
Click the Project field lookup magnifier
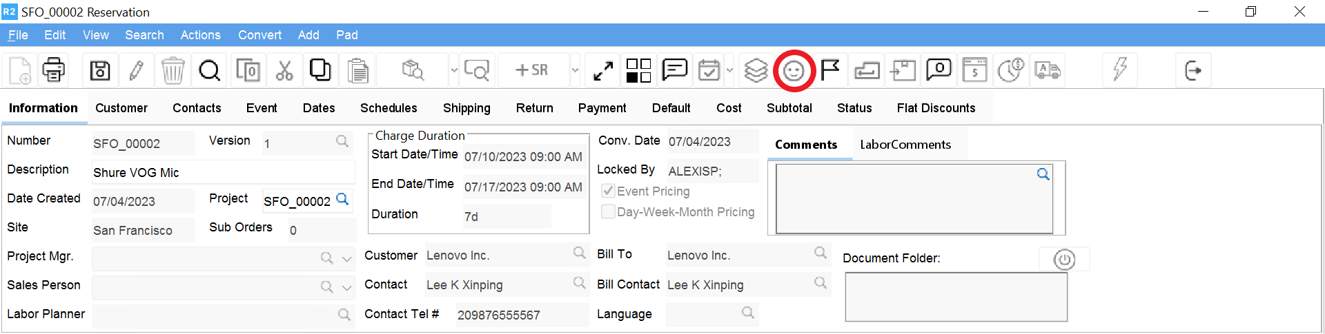click(x=342, y=200)
